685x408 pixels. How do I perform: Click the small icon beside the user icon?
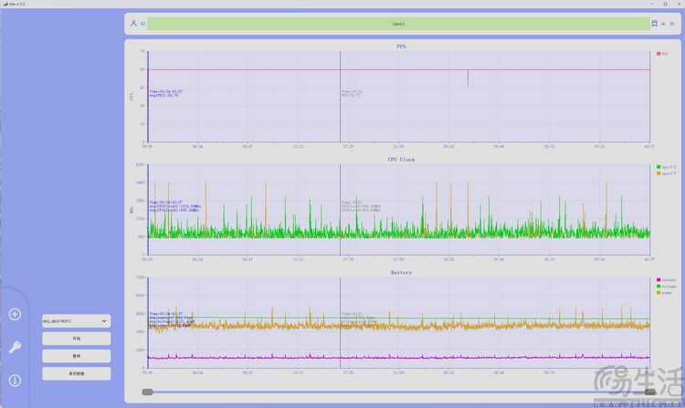coord(142,24)
